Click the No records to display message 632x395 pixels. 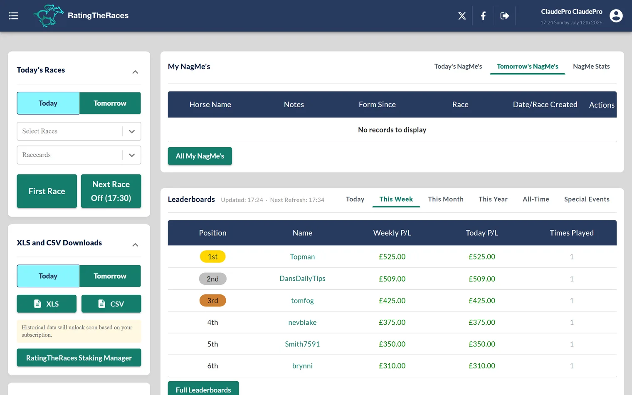coord(392,130)
